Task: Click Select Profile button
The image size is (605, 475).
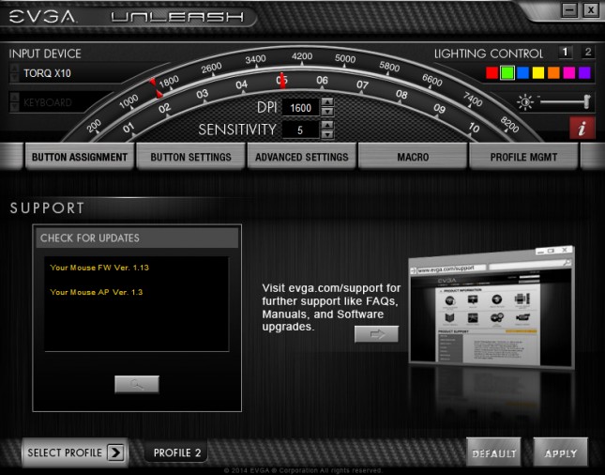Action: tap(75, 452)
